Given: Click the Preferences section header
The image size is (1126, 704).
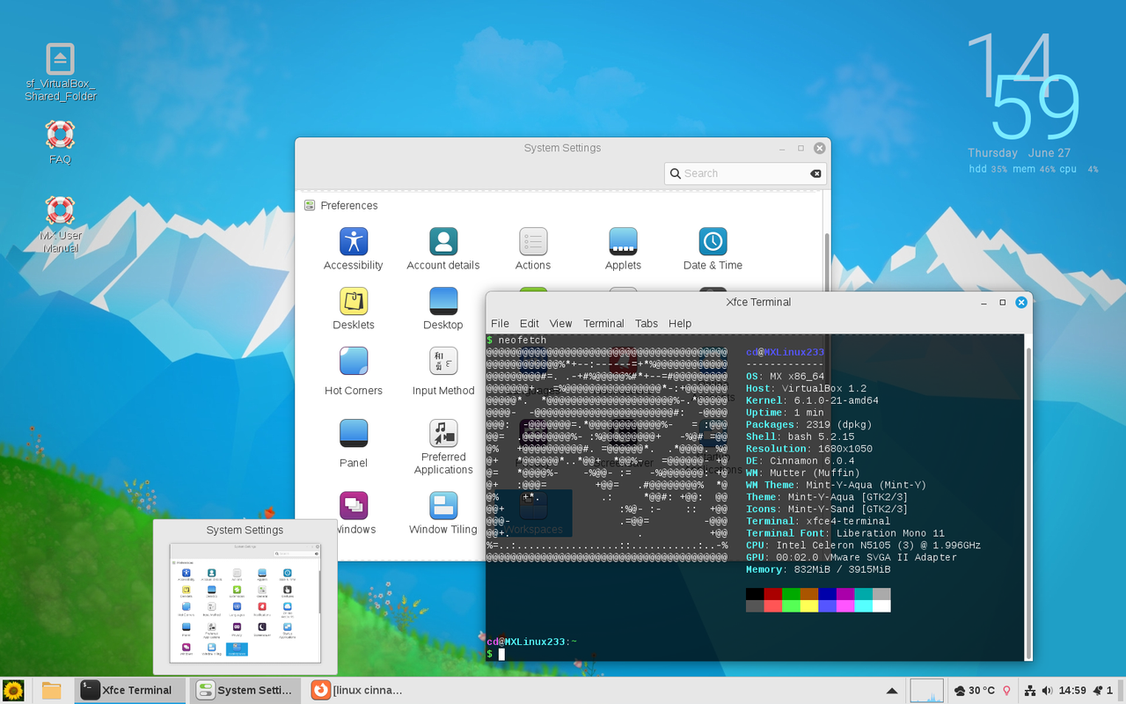Looking at the screenshot, I should tap(341, 205).
